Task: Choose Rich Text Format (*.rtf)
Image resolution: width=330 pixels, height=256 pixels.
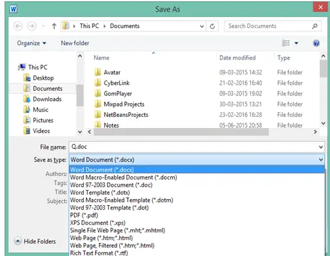Action: [x=196, y=253]
